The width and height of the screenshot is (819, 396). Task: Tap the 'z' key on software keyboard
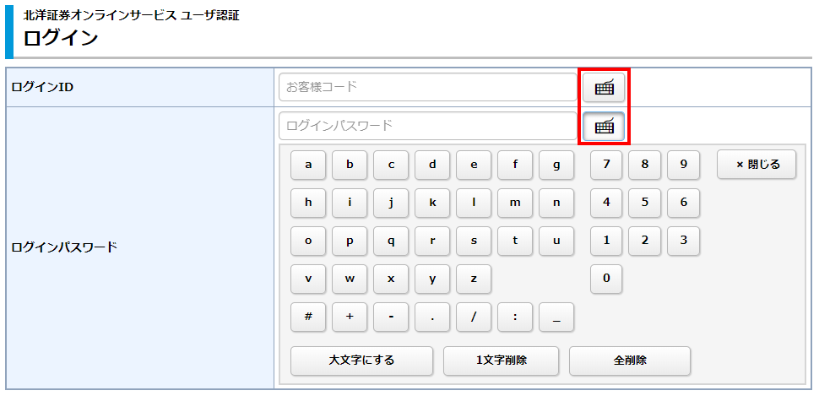tap(474, 279)
